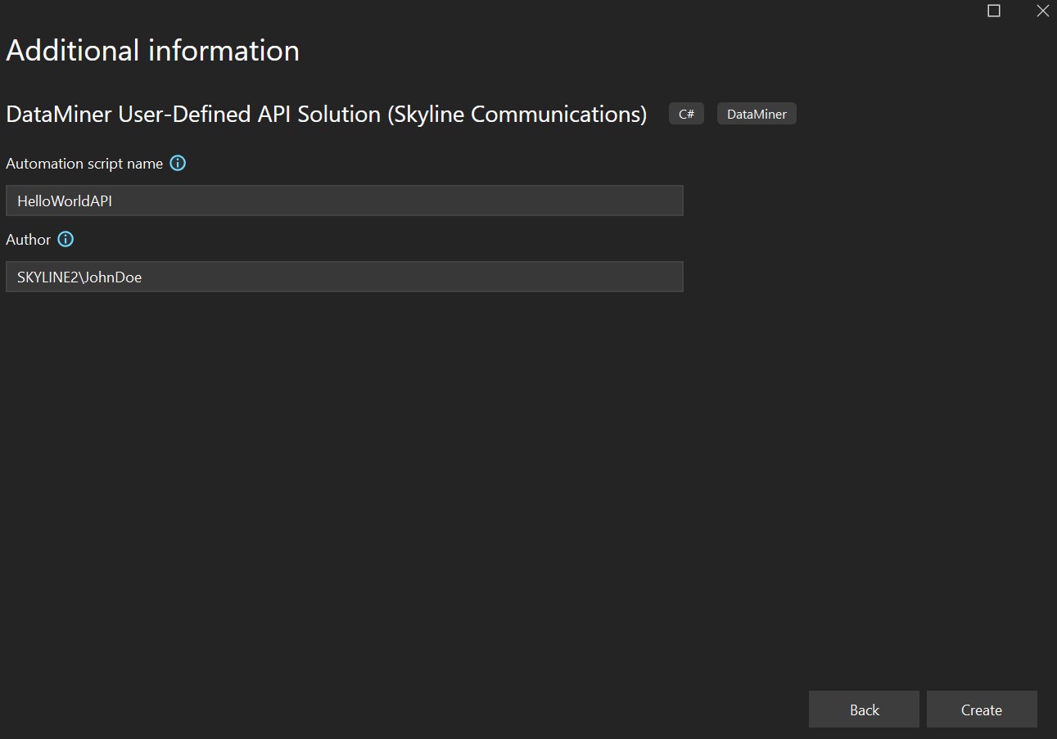Screen dimensions: 1057x739
Task: Click the Create button
Action: (x=982, y=710)
